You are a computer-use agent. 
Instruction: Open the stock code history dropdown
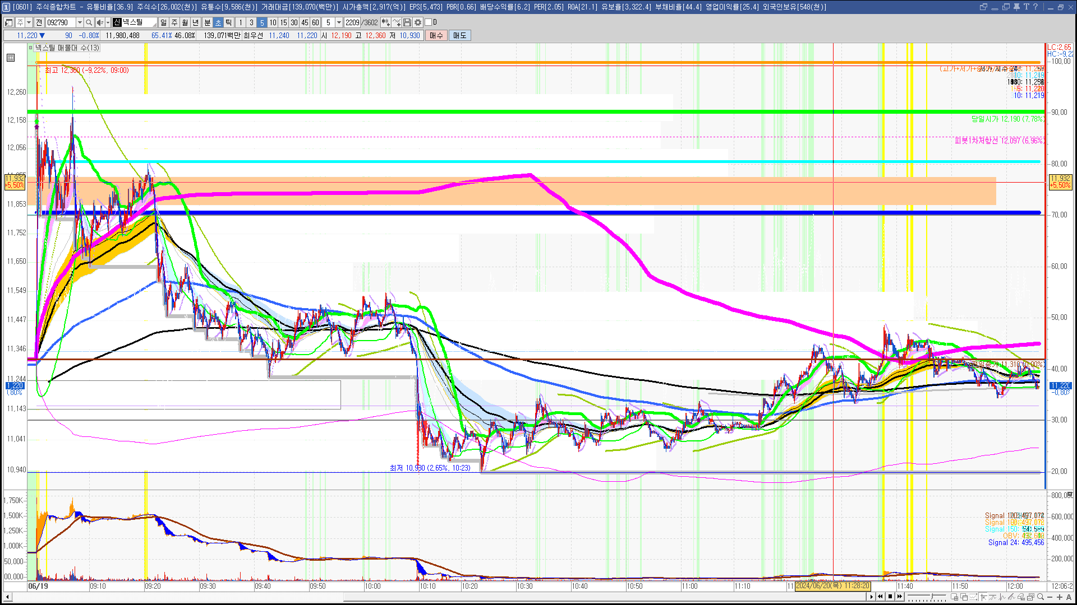[x=80, y=22]
